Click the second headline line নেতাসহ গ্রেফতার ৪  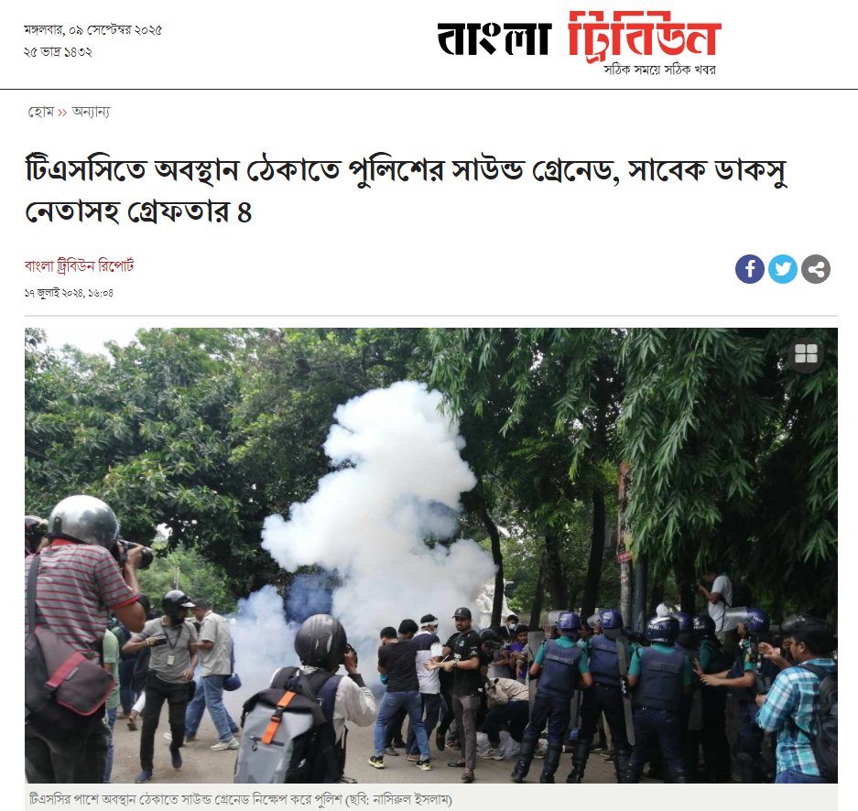pyautogui.click(x=138, y=211)
